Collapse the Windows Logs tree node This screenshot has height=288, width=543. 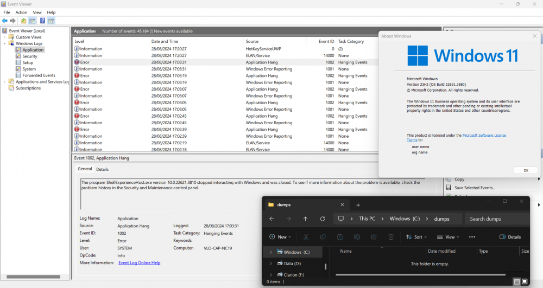(5, 43)
